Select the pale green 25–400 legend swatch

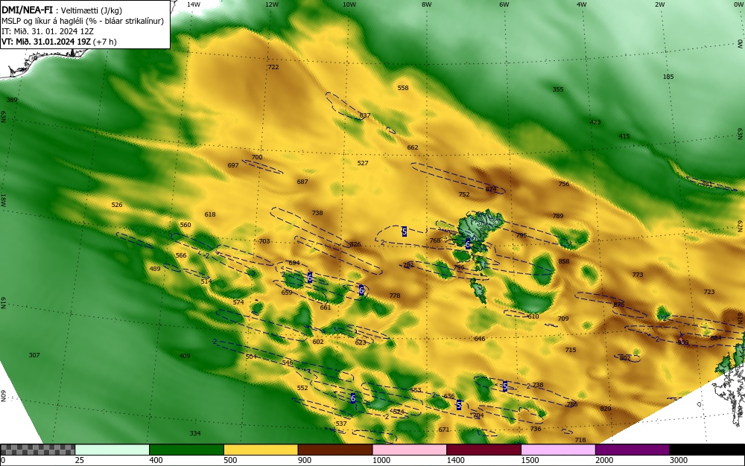pos(112,450)
